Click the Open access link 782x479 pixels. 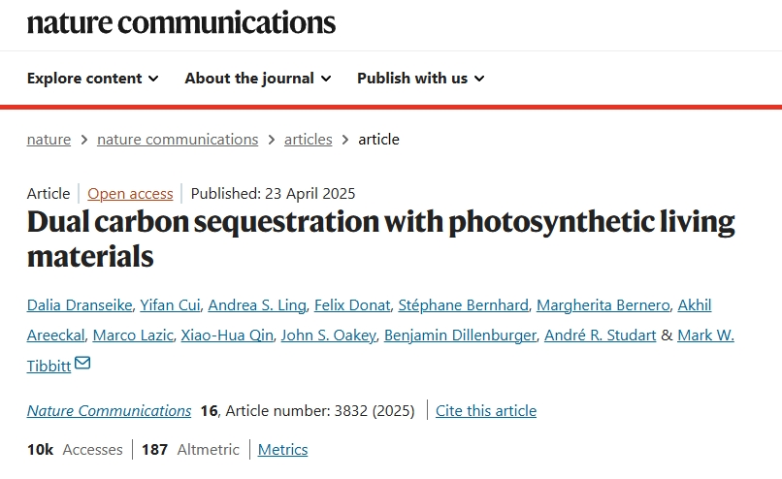(x=130, y=193)
